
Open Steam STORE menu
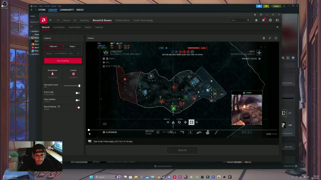click(x=42, y=10)
